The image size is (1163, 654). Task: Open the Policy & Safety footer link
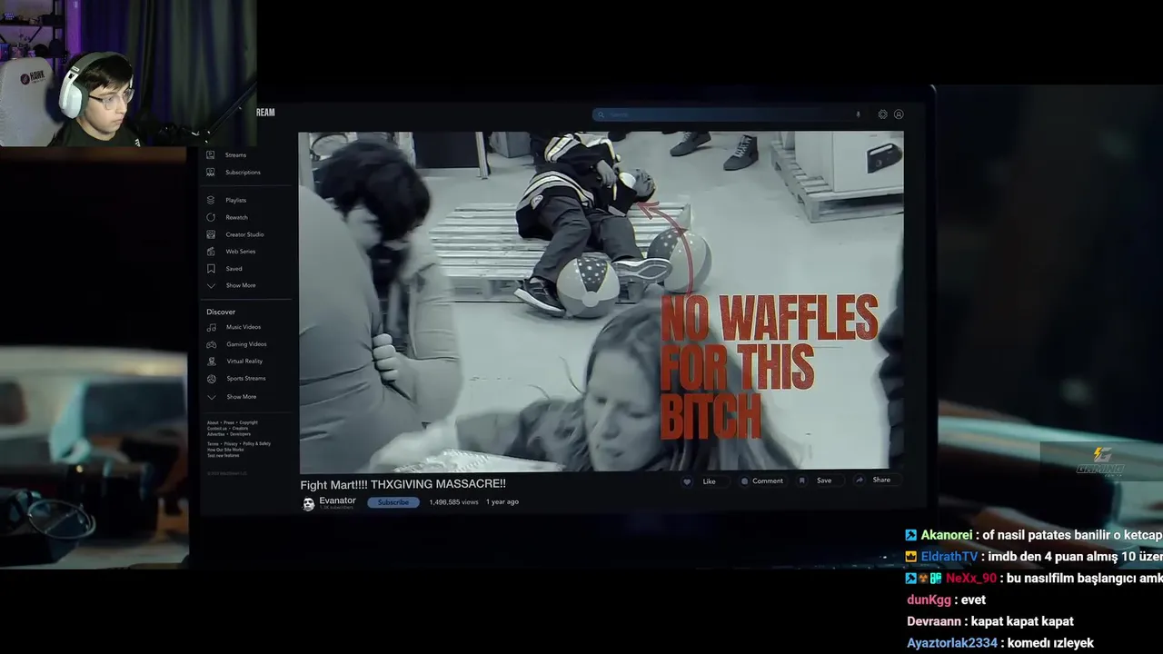(256, 443)
